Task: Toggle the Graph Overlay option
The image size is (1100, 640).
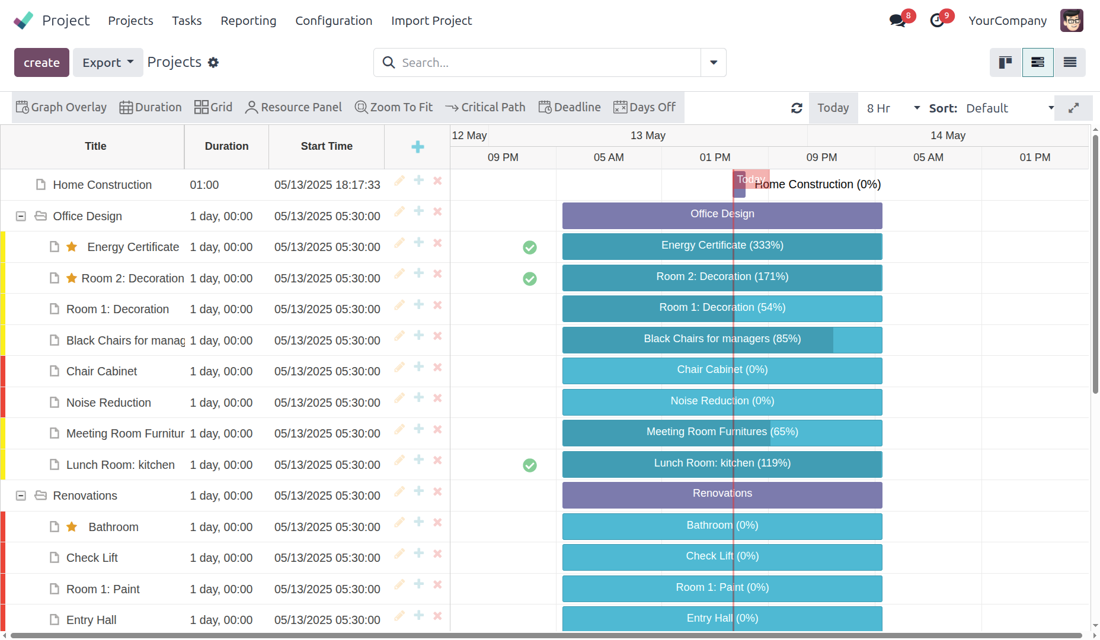Action: point(62,107)
